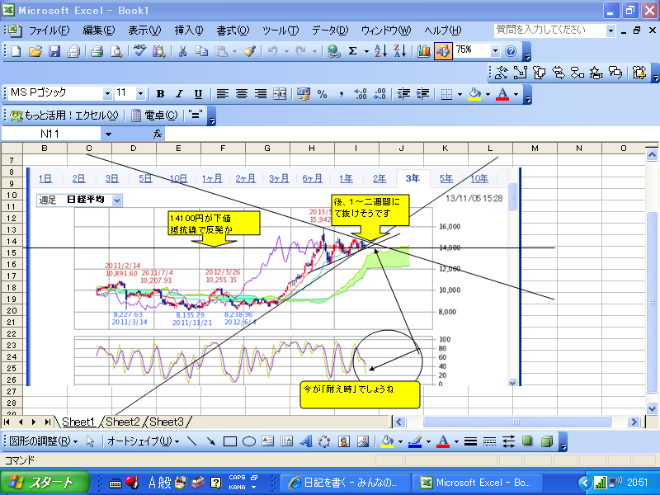Click the Save icon in toolbar

(54, 51)
